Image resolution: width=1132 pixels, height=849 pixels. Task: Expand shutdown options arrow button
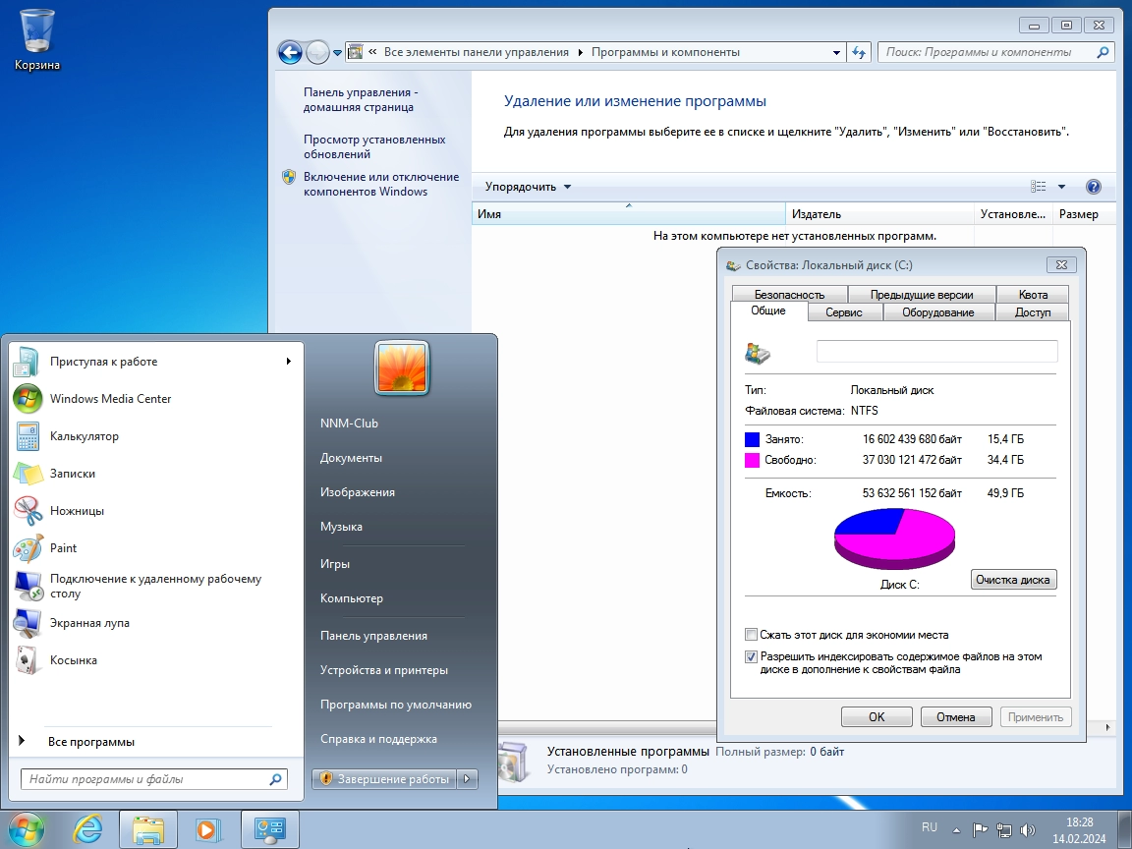pyautogui.click(x=468, y=779)
